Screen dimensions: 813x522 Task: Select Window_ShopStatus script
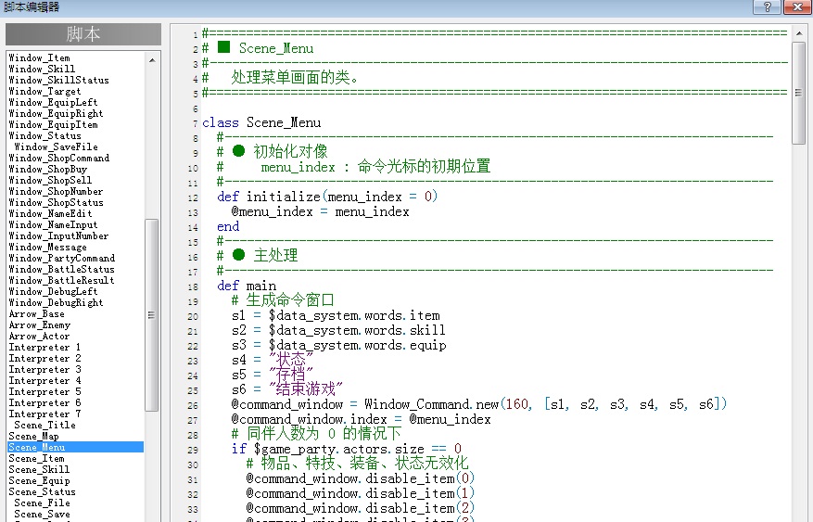coord(56,203)
